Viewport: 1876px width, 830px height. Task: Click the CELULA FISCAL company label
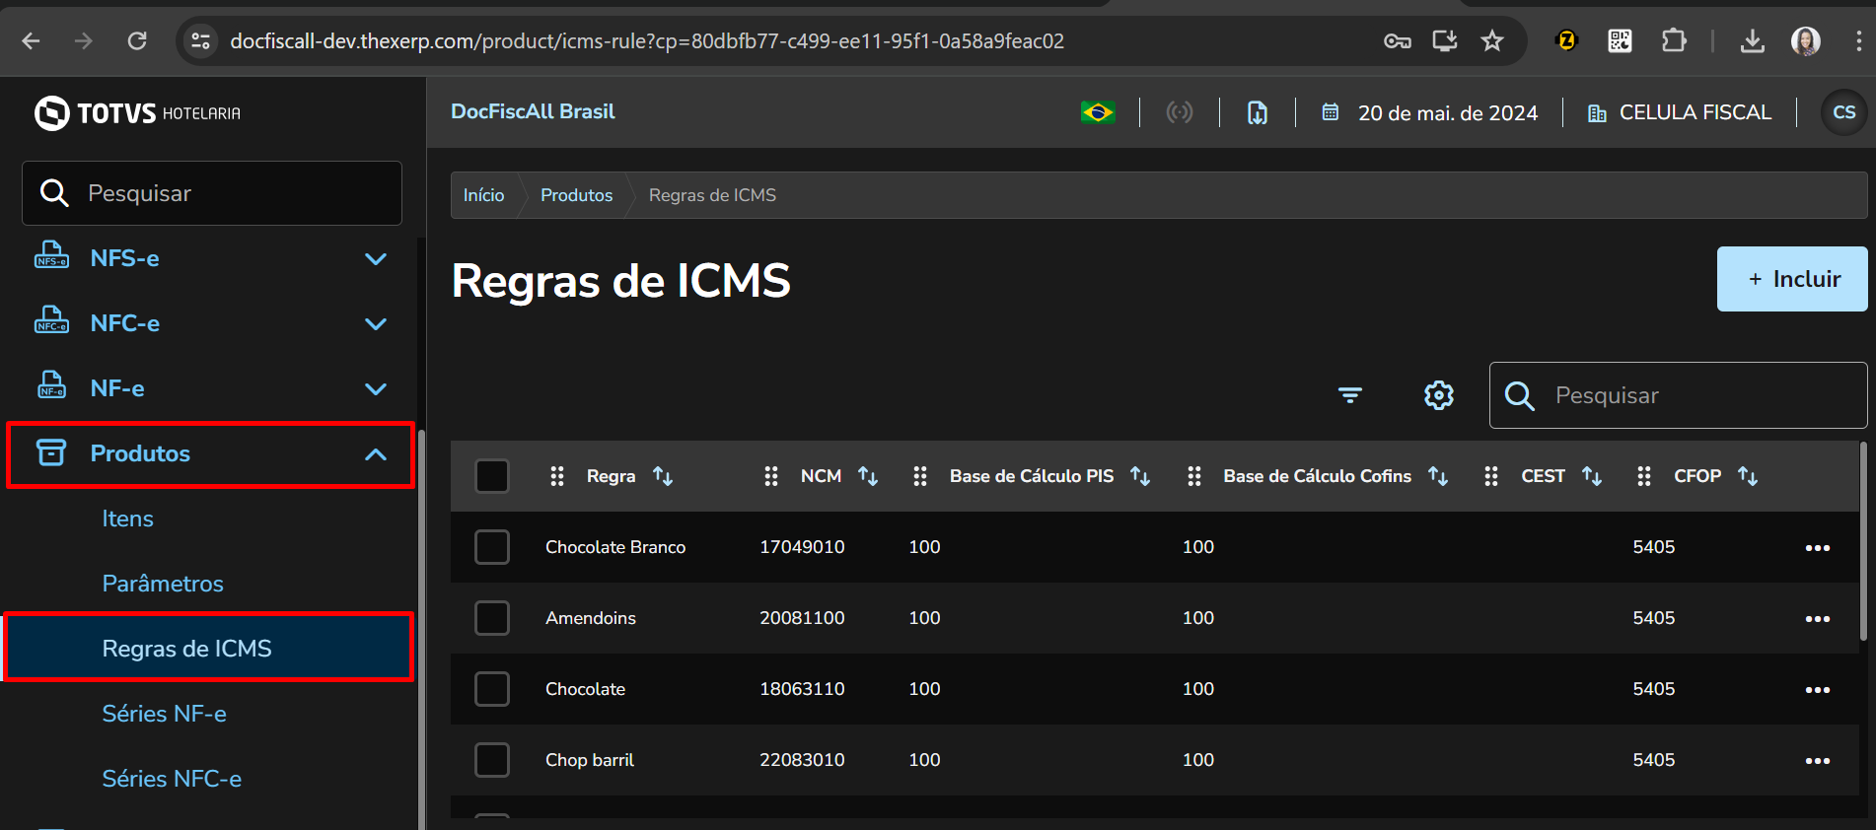1695,112
